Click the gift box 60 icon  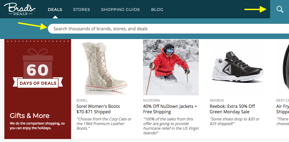(x=38, y=65)
